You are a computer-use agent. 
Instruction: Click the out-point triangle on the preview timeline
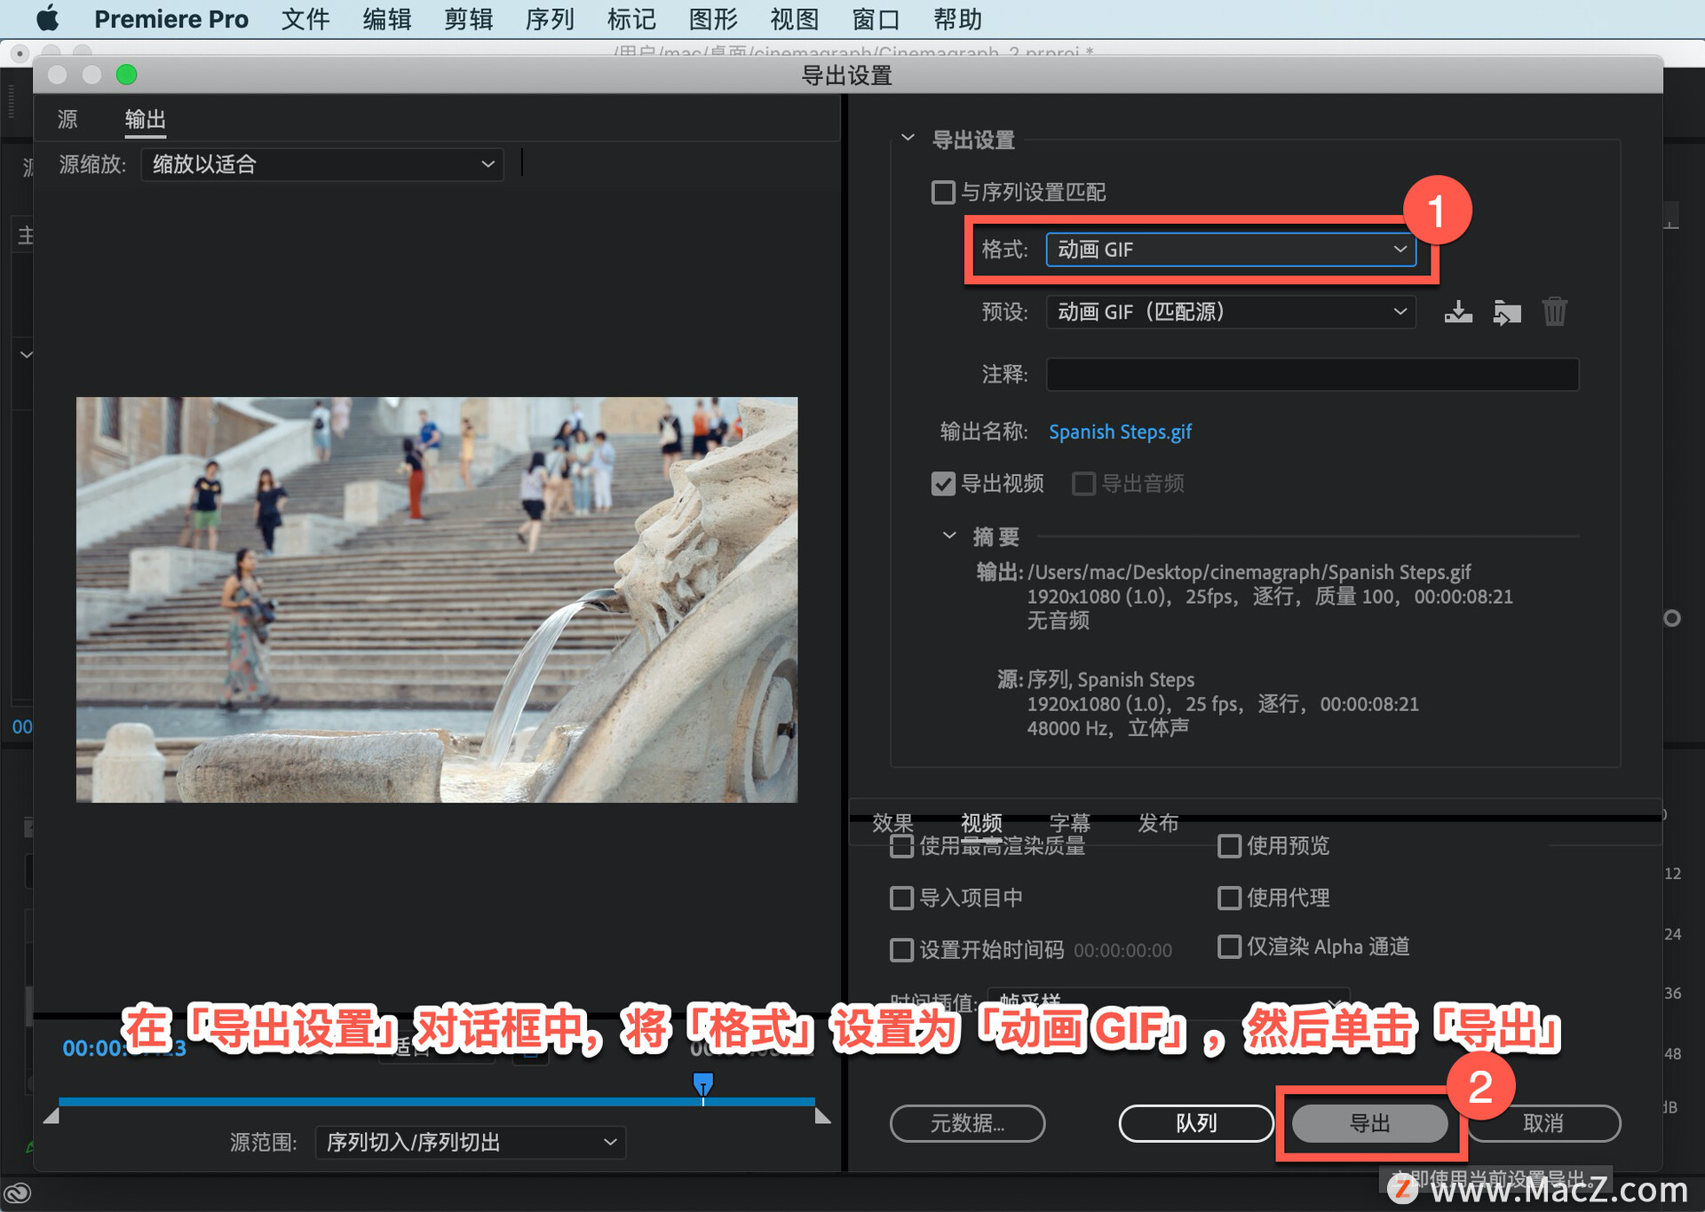822,1115
